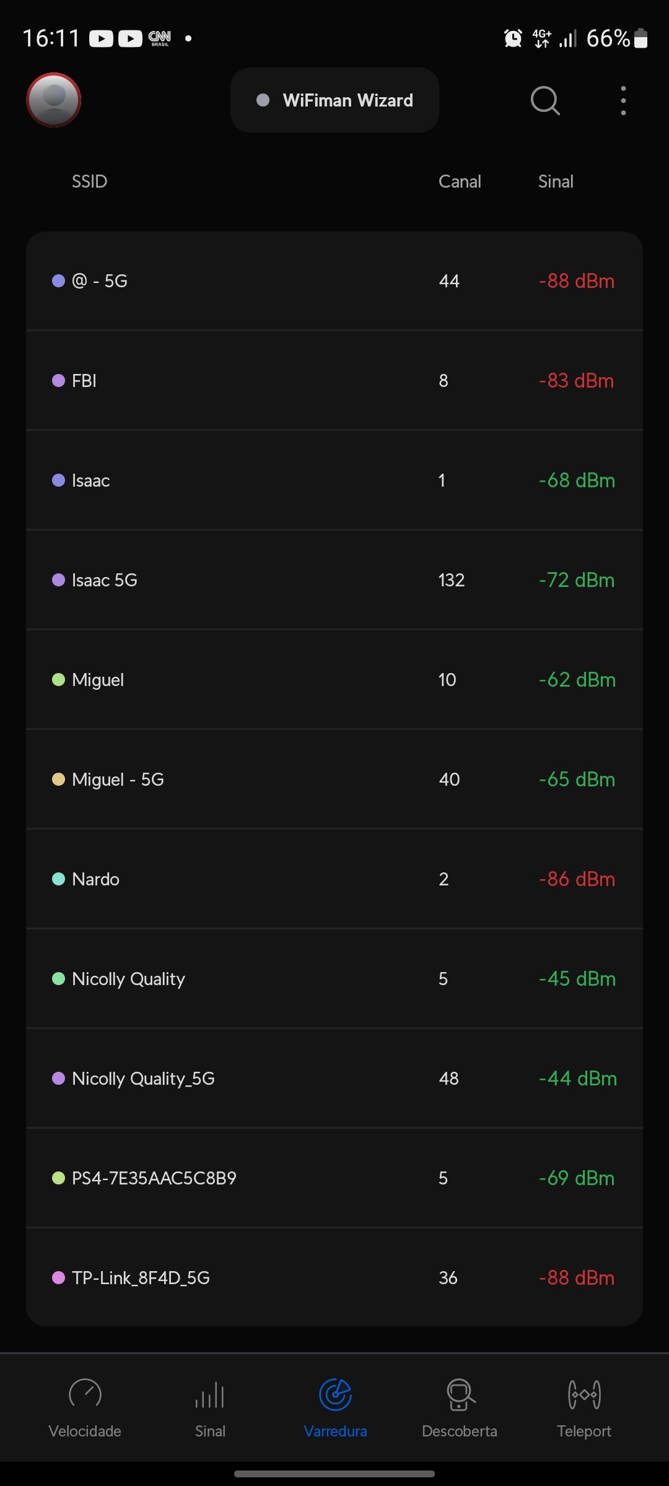Open the Nicolly Quality_5G network row
669x1486 pixels.
(x=334, y=1079)
